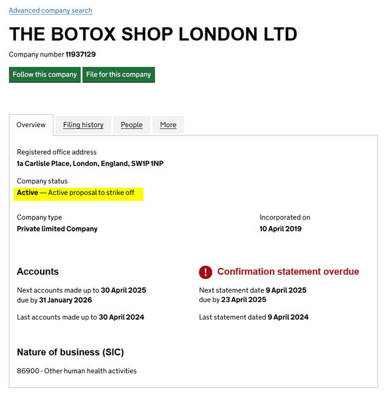Switch to the Filing history tab
The height and width of the screenshot is (401, 389).
click(83, 125)
